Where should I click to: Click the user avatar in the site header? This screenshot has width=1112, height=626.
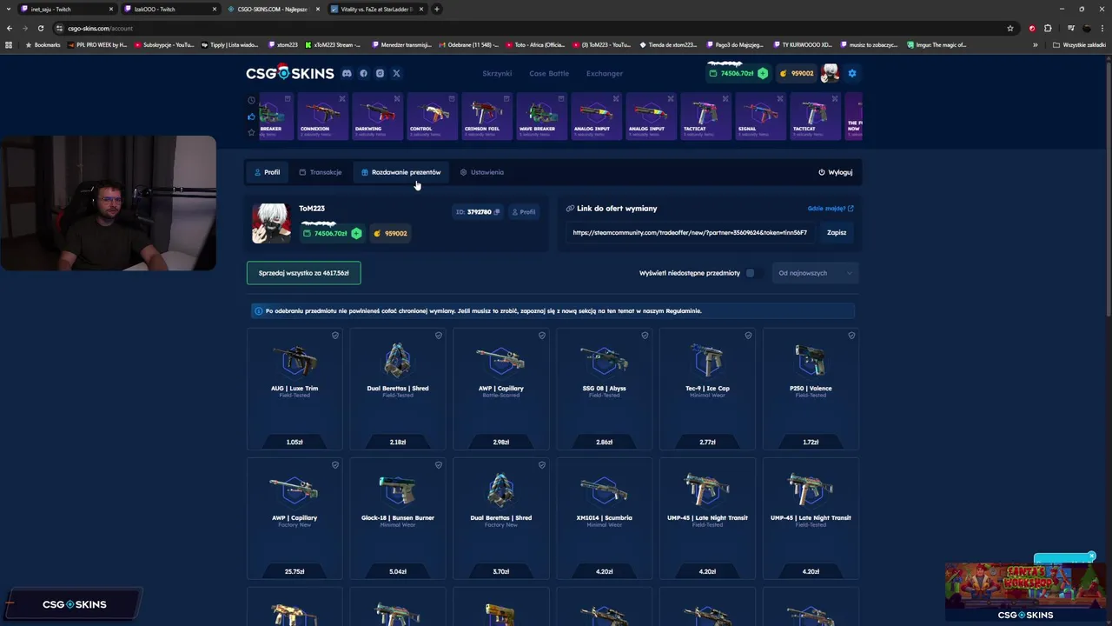click(x=830, y=73)
